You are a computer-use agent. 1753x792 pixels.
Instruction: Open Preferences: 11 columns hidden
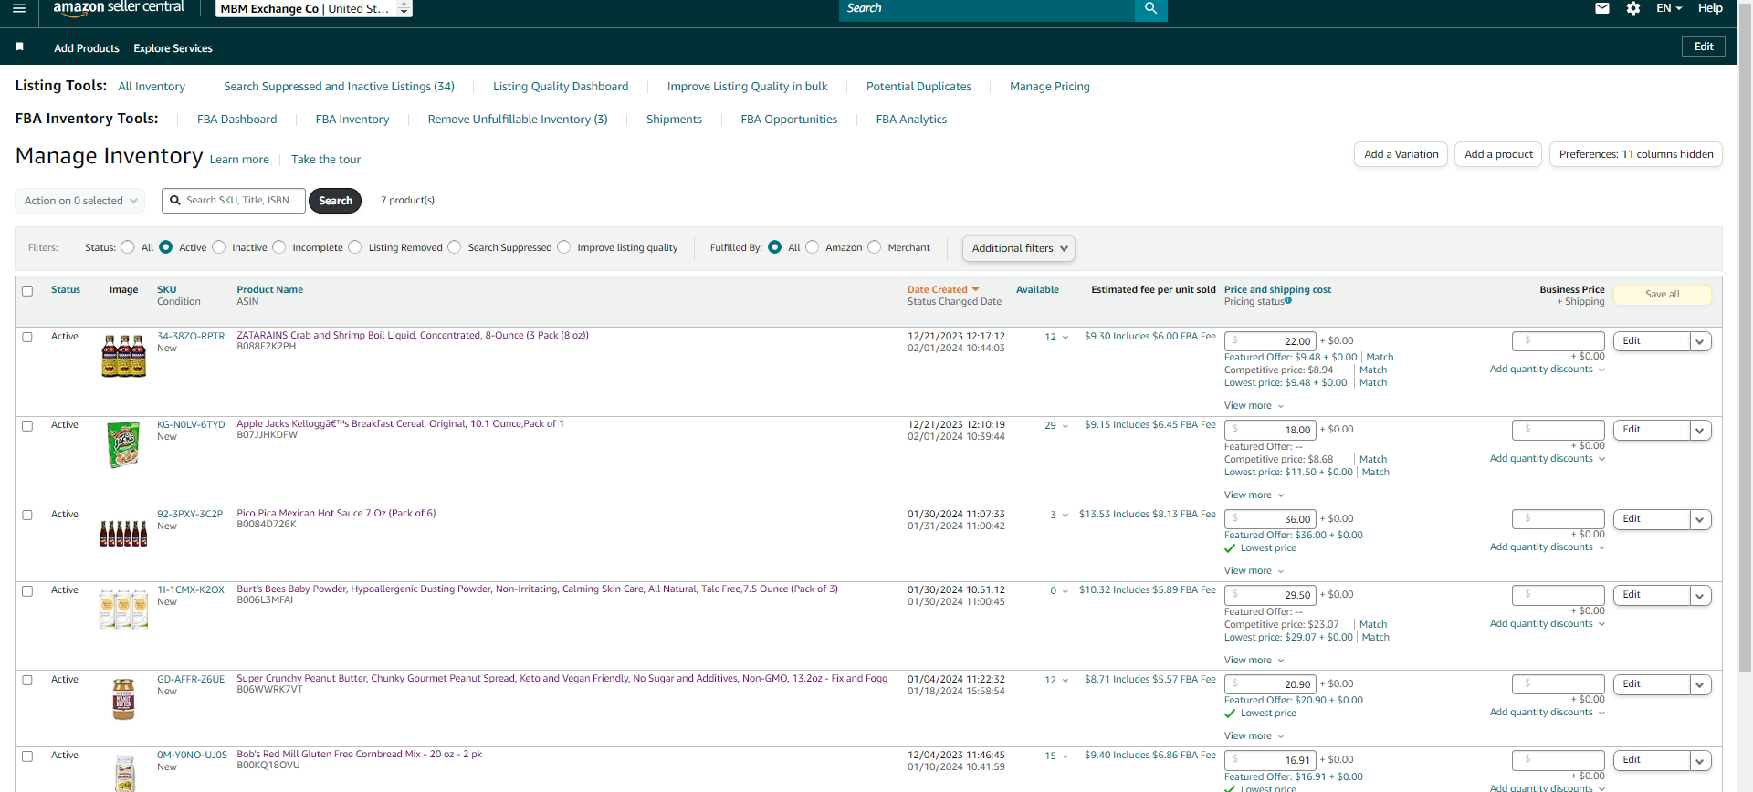click(x=1636, y=154)
